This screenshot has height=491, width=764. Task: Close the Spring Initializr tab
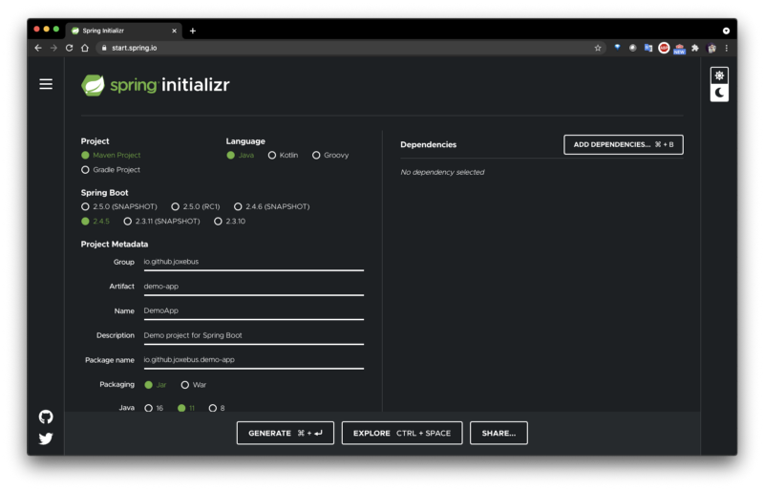[x=174, y=31]
